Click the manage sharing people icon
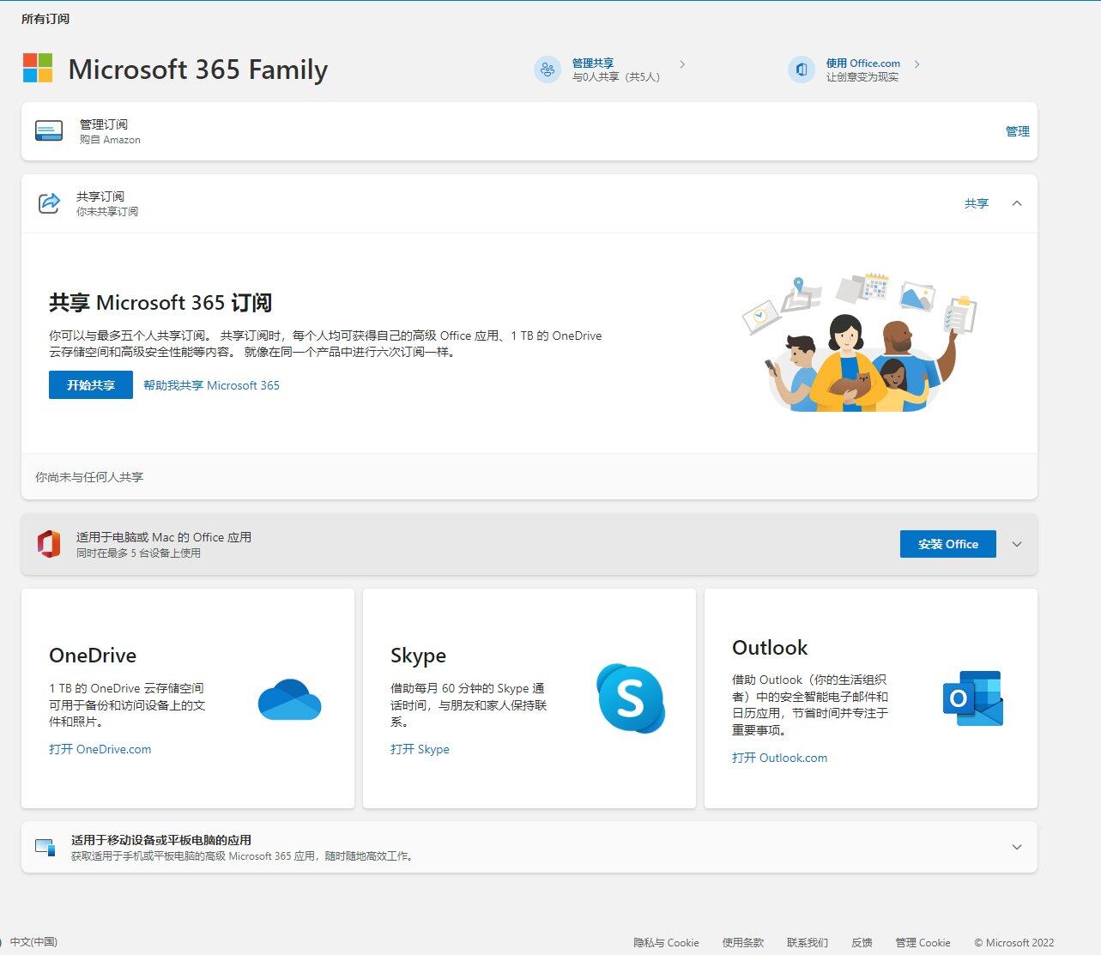The image size is (1101, 955). click(x=547, y=70)
